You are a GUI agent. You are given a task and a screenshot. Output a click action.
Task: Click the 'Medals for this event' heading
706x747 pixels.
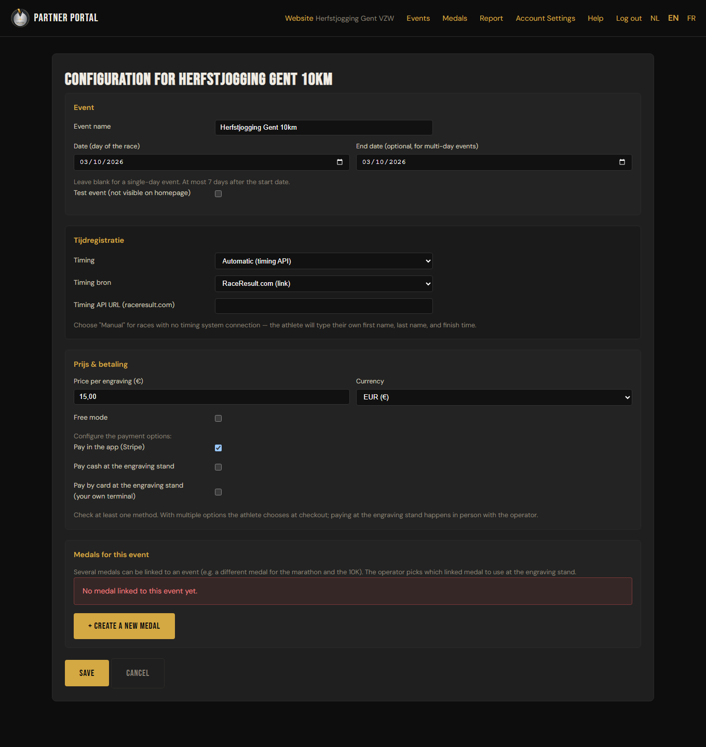111,555
